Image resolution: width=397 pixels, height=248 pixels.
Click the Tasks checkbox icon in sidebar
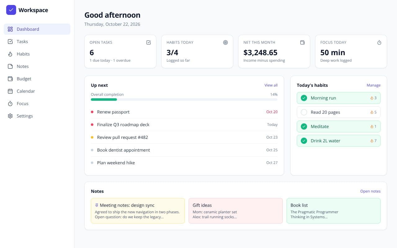pyautogui.click(x=10, y=42)
